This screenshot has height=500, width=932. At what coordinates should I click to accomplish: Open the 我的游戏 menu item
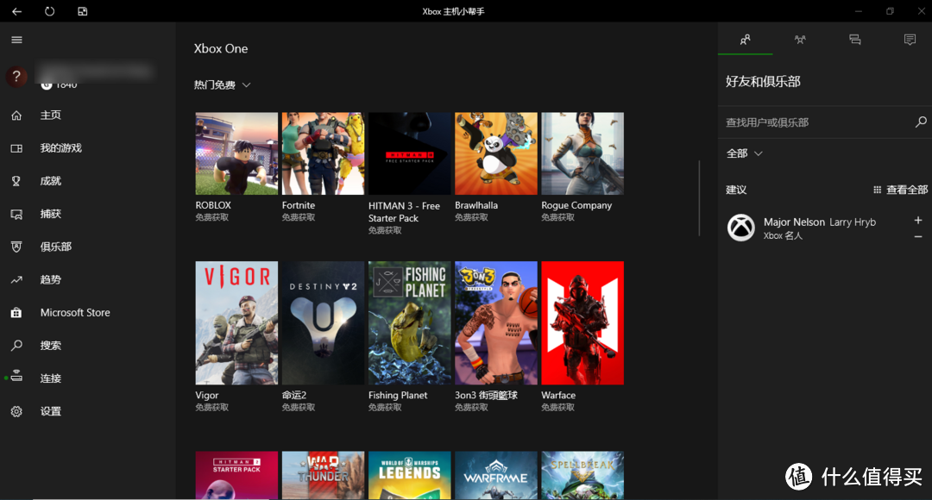point(60,148)
